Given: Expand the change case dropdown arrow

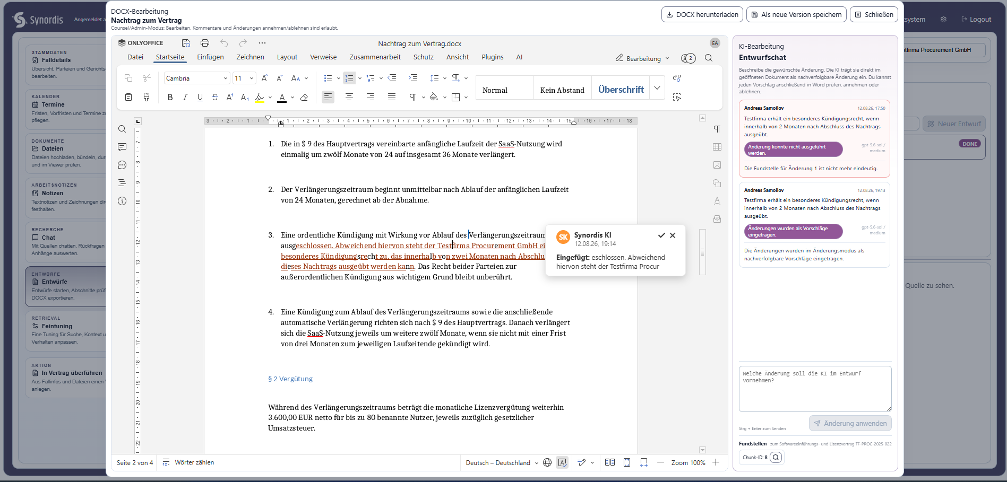Looking at the screenshot, I should click(x=306, y=78).
